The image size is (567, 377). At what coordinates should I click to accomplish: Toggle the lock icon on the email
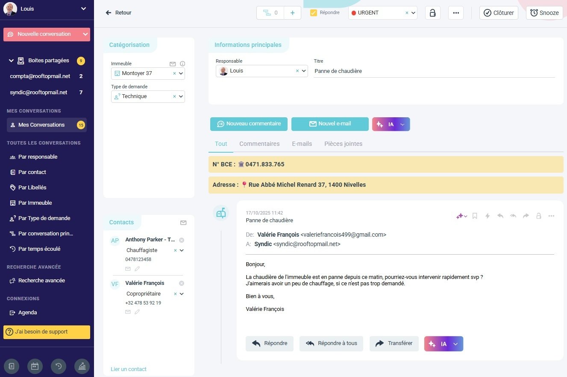[x=539, y=216]
